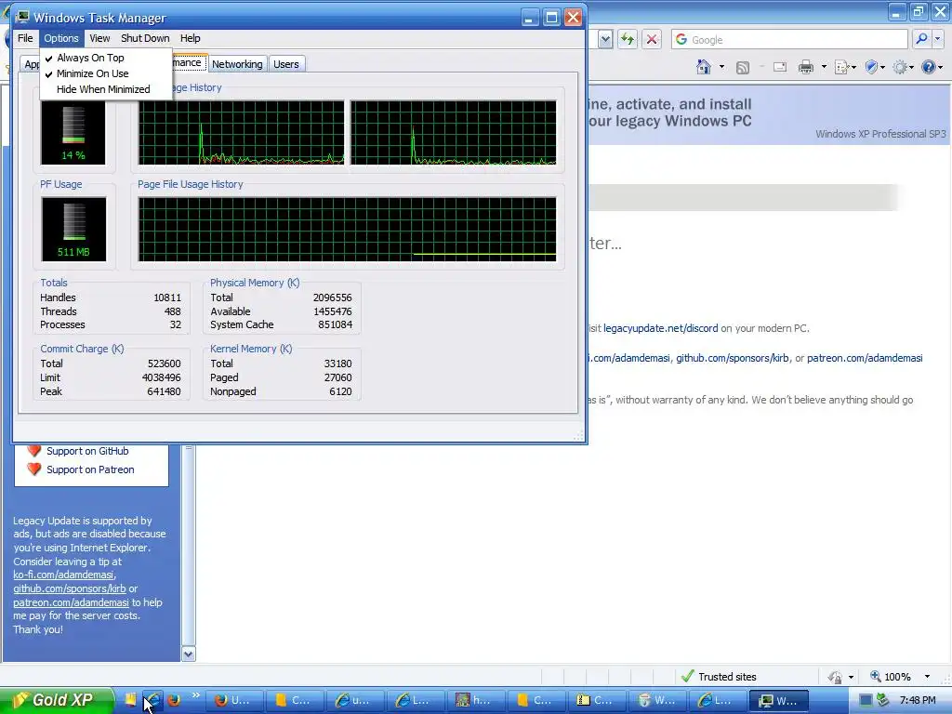Image resolution: width=952 pixels, height=714 pixels.
Task: Click the Support on GitHub heart icon
Action: pos(34,451)
